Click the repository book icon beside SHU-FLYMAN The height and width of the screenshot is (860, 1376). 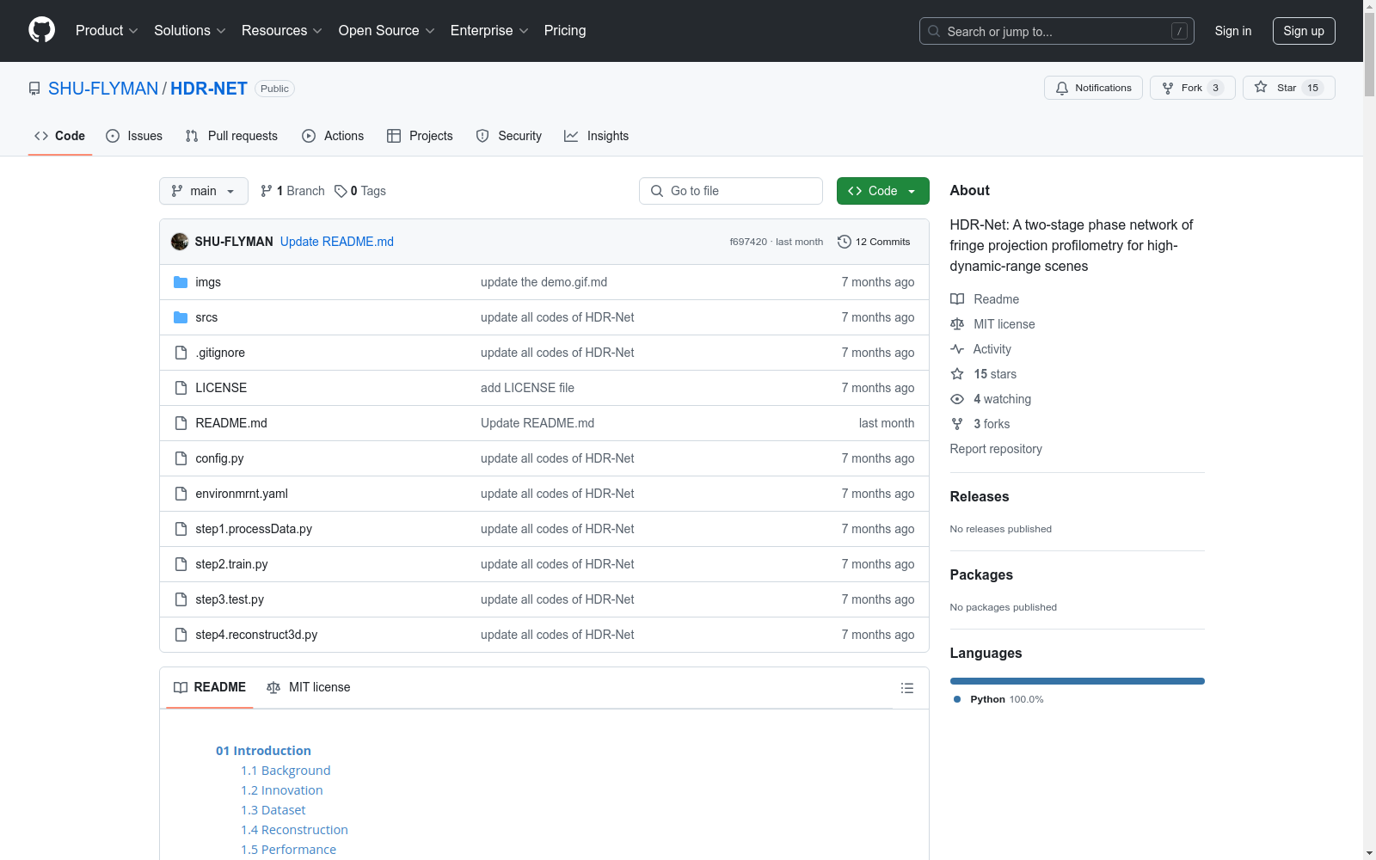click(34, 89)
